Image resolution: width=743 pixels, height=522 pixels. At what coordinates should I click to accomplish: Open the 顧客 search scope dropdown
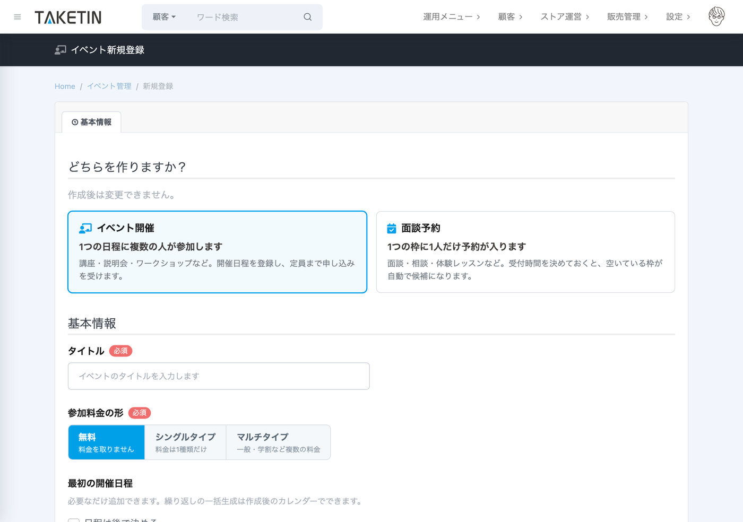[164, 17]
